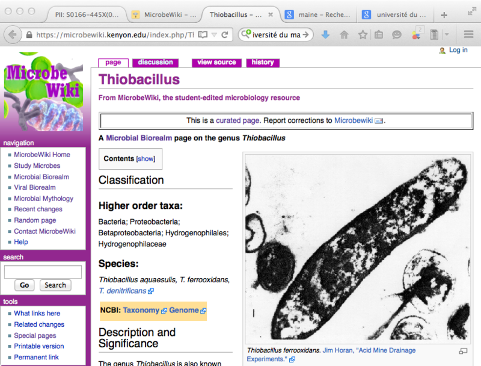481x366 pixels.
Task: Open the downloads arrow icon
Action: coord(325,35)
